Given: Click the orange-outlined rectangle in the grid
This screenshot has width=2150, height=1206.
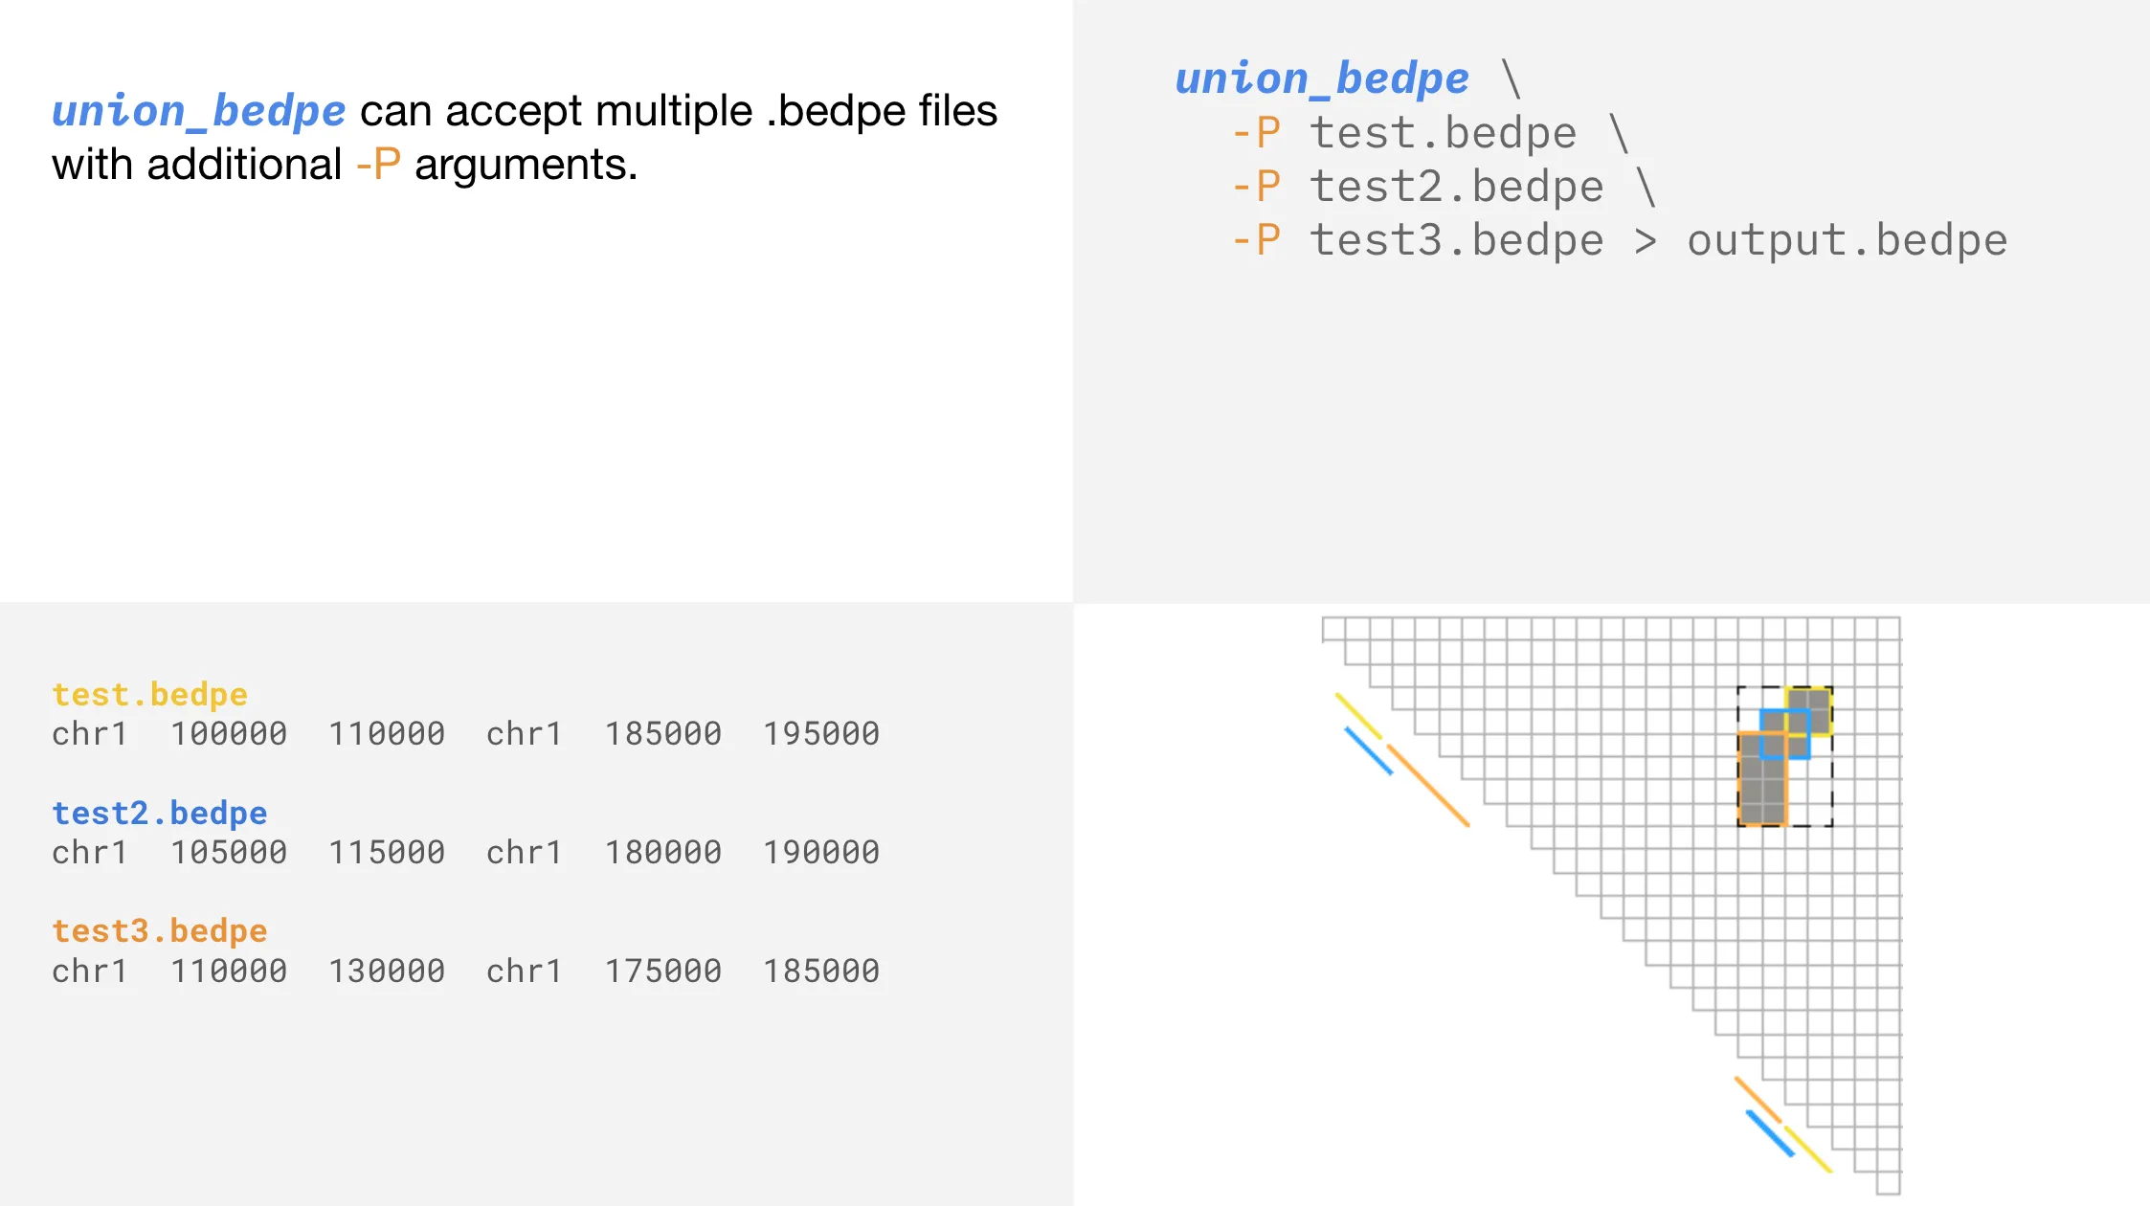Looking at the screenshot, I should 1762,779.
